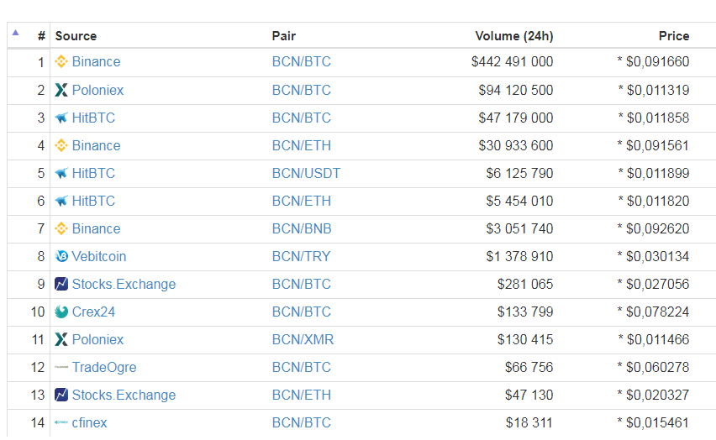The image size is (716, 440).
Task: Select the $281 065 volume cell
Action: click(x=525, y=284)
